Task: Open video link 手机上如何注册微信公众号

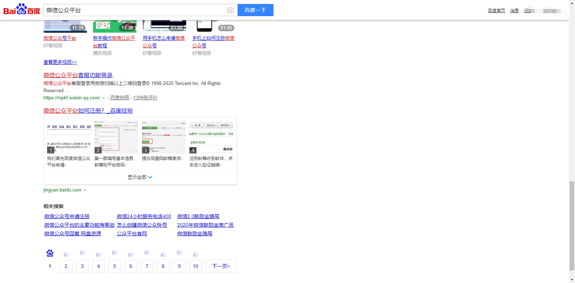Action: 213,42
